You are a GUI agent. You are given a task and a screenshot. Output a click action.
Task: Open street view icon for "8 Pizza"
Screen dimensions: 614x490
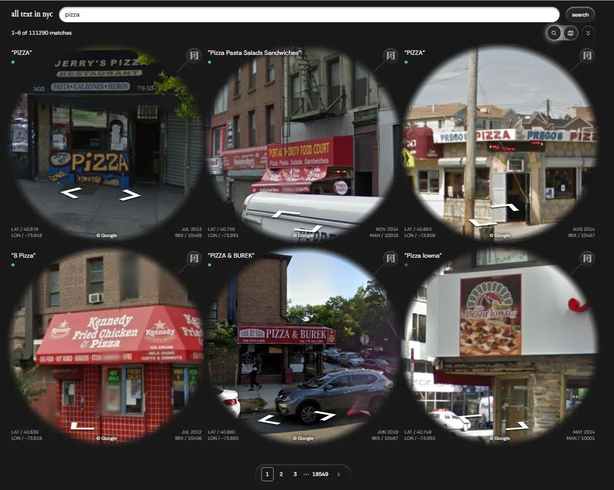[194, 259]
